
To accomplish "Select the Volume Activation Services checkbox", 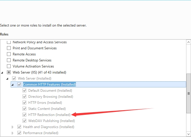I will 9,66.
